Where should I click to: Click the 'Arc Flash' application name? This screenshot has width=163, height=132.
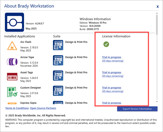(x=26, y=42)
